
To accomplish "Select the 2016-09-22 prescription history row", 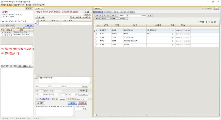I will point(17,35).
